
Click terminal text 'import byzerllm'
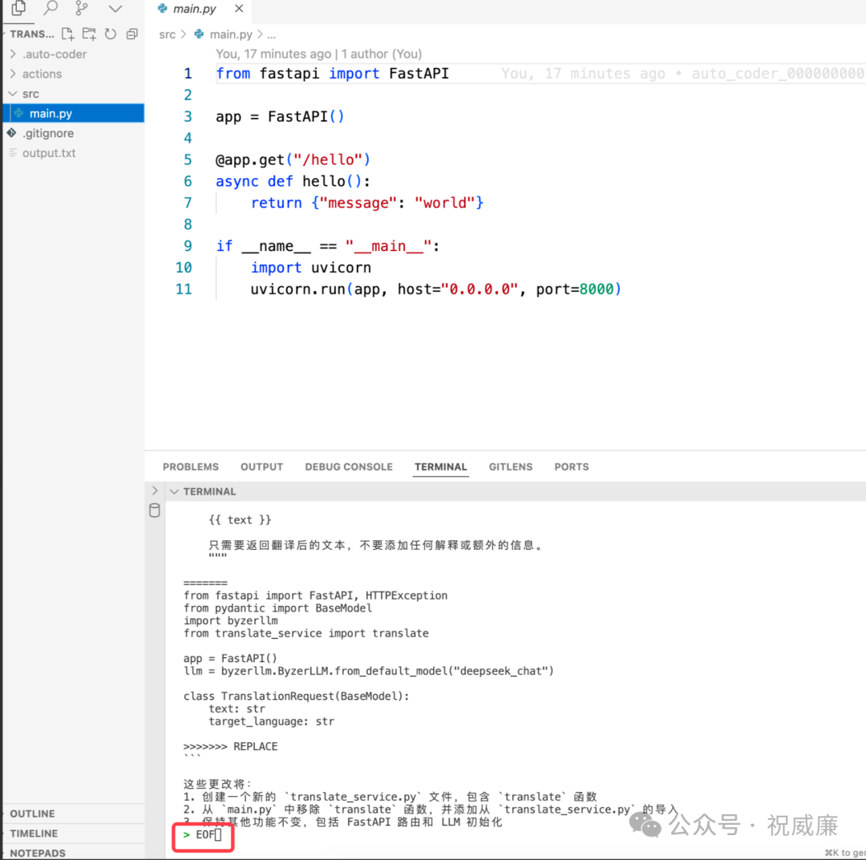click(x=230, y=620)
